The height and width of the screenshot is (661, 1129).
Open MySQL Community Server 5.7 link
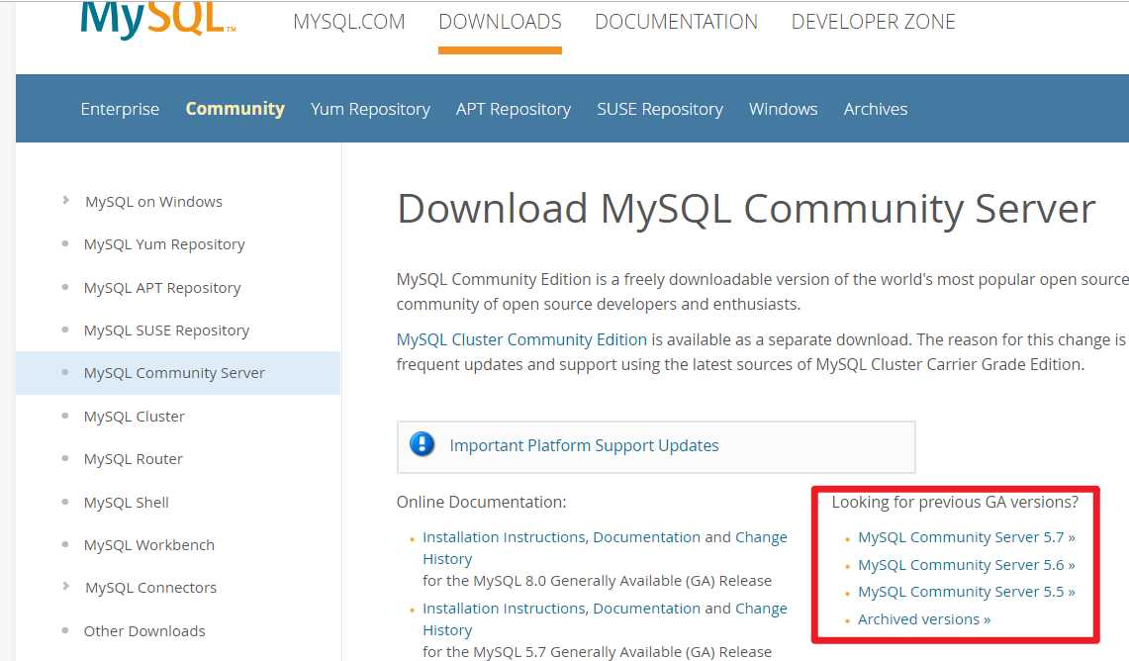point(967,537)
